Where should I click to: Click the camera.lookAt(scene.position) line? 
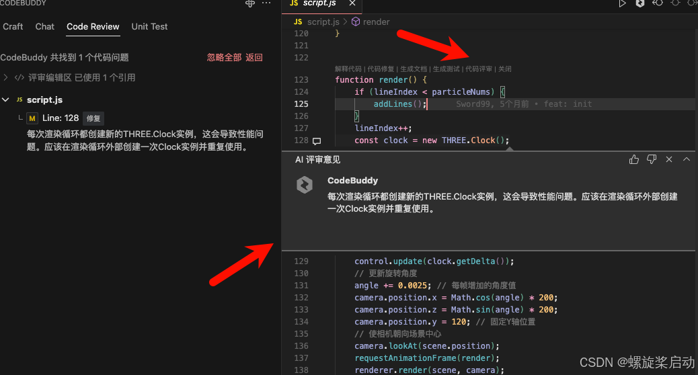click(427, 346)
